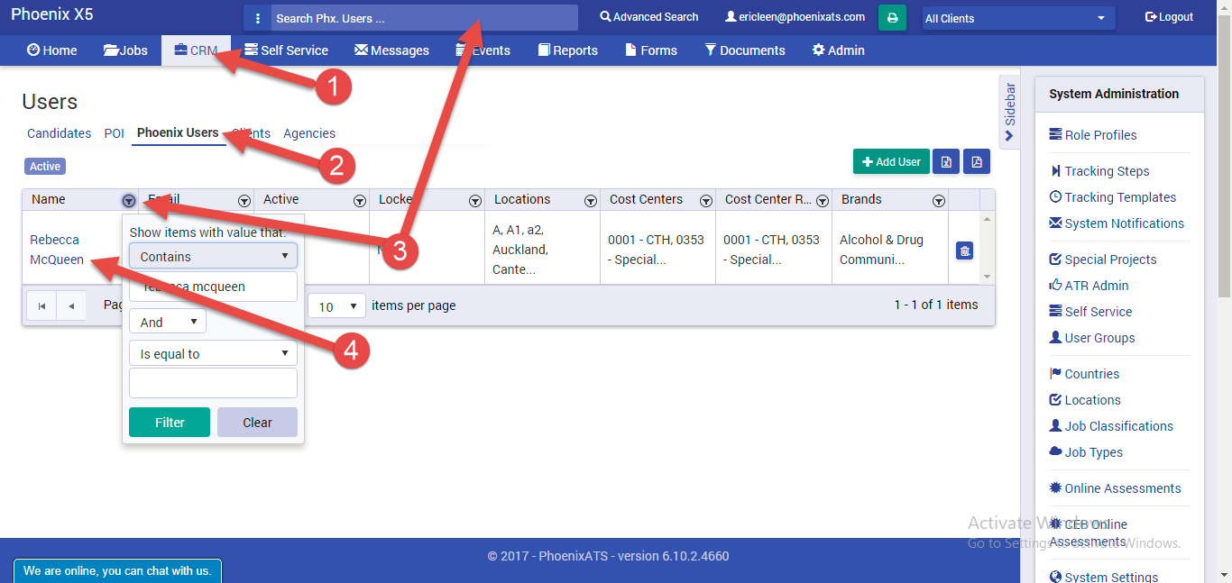Click the Phoenix X5 logo text
The width and height of the screenshot is (1232, 583).
pos(52,14)
